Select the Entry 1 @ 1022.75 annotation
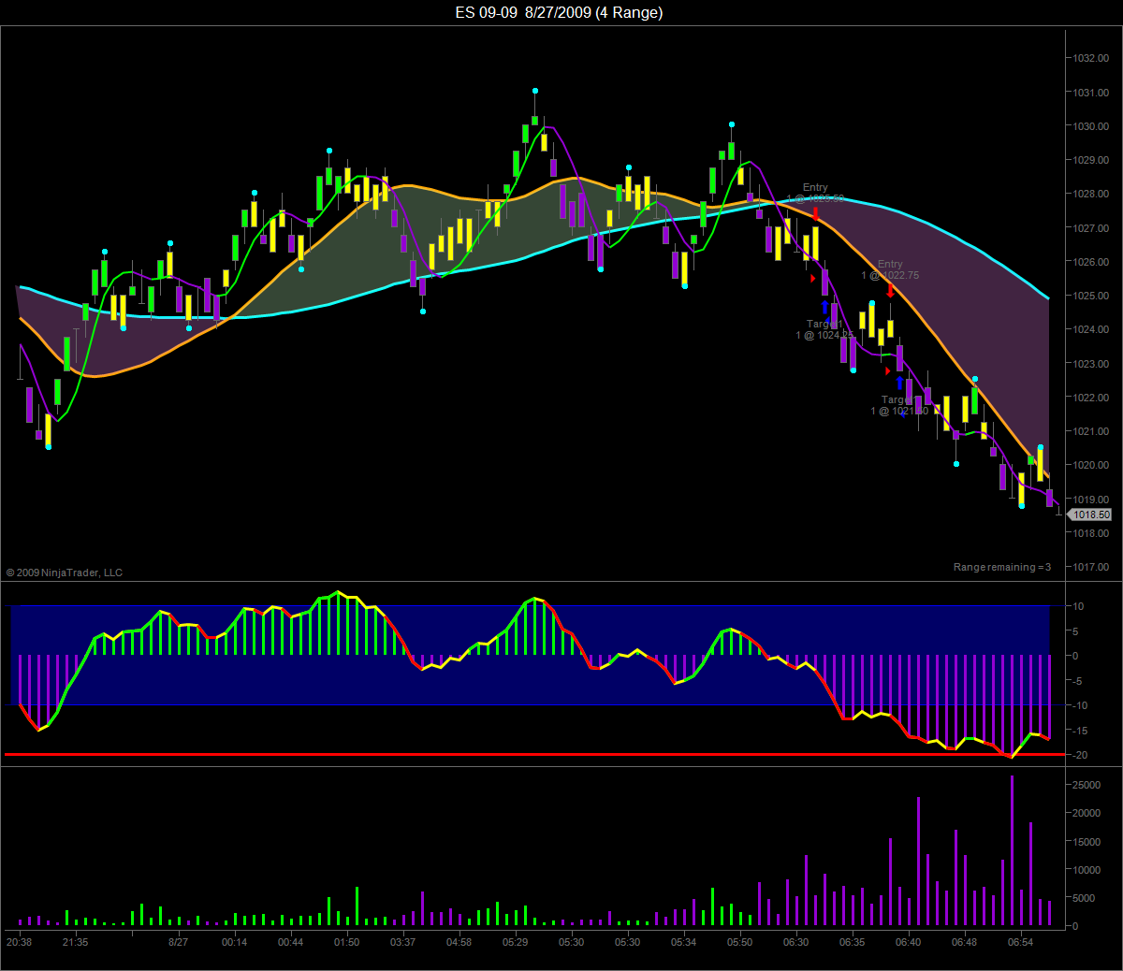The image size is (1123, 971). tap(890, 269)
